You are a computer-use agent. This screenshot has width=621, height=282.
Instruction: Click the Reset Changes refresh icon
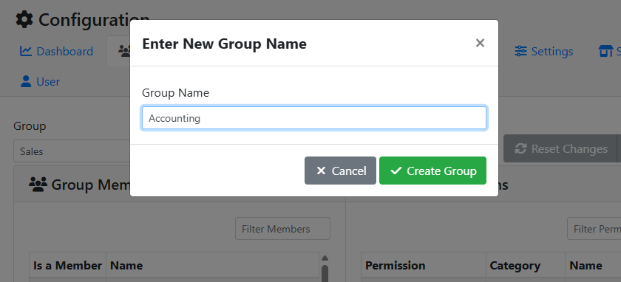(520, 148)
